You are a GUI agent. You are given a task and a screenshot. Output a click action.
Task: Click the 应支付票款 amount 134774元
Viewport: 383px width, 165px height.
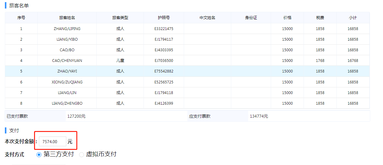pos(259,116)
